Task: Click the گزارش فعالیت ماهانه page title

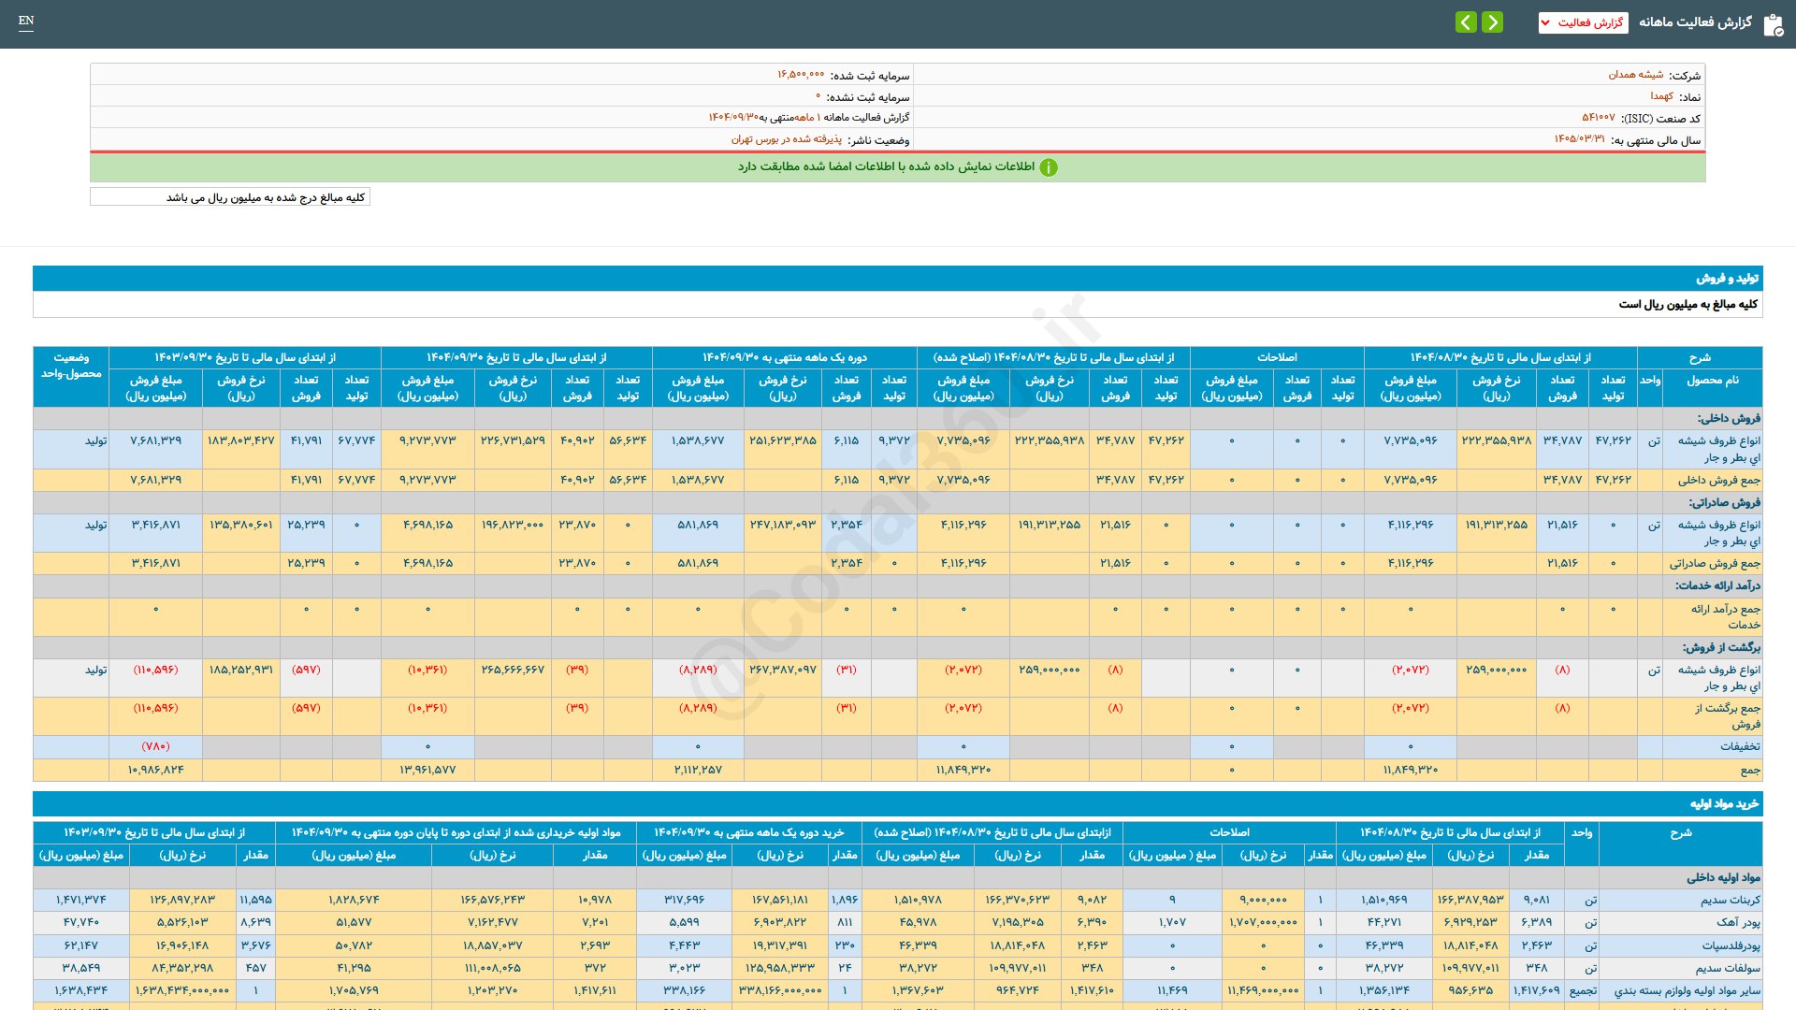Action: [1695, 22]
